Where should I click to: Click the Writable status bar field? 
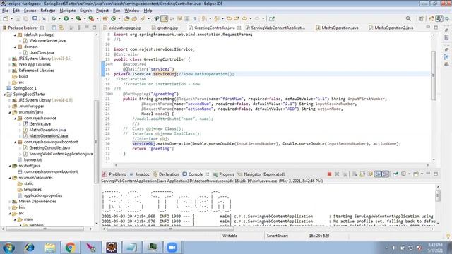click(x=230, y=236)
